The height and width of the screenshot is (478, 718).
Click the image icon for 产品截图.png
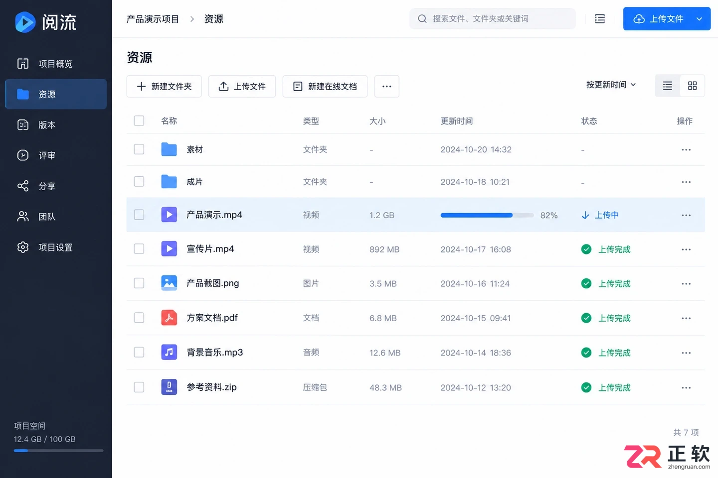(169, 283)
